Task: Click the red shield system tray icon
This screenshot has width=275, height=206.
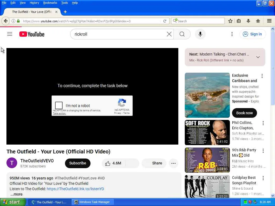Action: pos(250,202)
